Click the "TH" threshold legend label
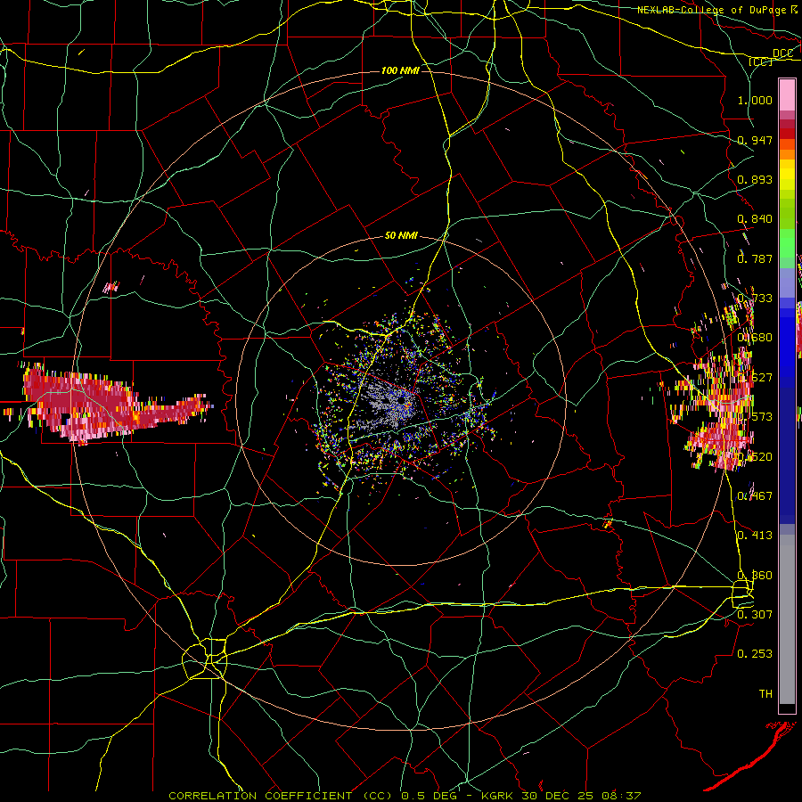 coord(765,694)
